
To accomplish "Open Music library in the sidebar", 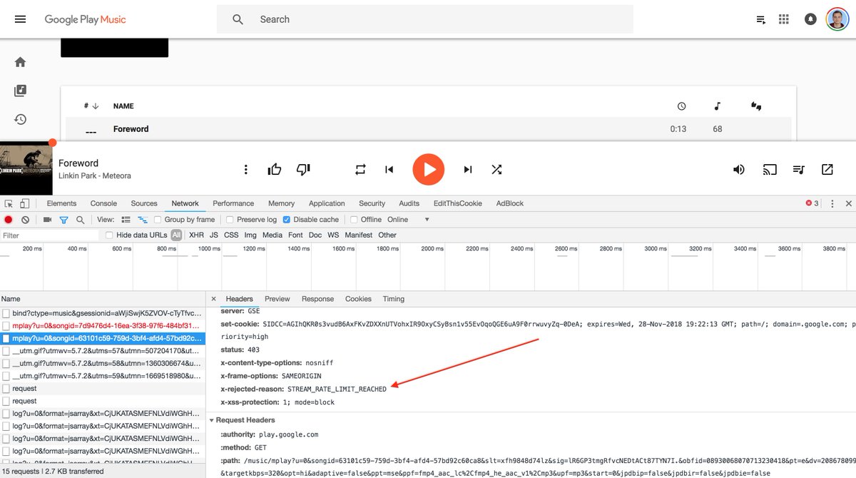I will point(20,91).
